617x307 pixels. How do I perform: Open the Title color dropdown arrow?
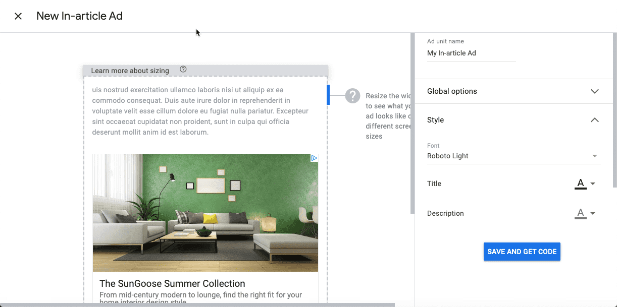(x=593, y=184)
